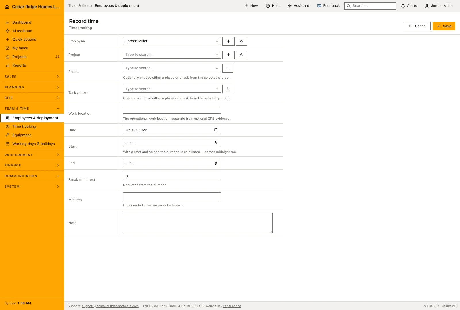Open the support email link
Image resolution: width=460 pixels, height=310 pixels.
pyautogui.click(x=110, y=306)
